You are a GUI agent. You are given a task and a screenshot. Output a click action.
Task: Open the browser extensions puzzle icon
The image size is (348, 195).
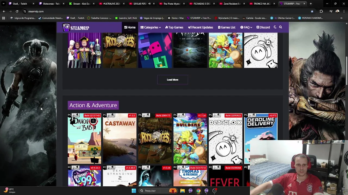coord(321,11)
